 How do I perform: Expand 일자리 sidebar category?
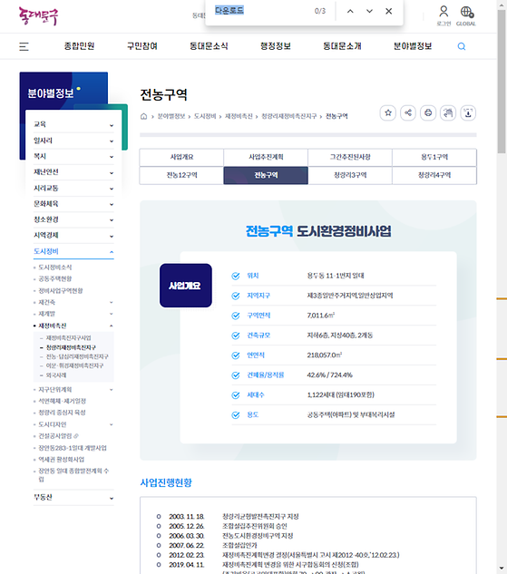click(x=73, y=141)
